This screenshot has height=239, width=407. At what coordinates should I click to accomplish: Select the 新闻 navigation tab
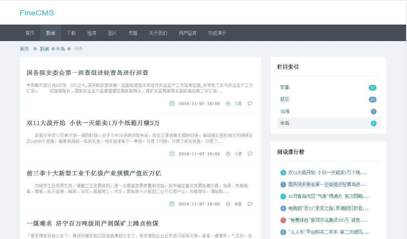click(50, 33)
